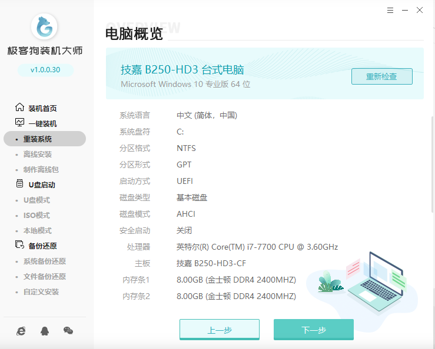
Task: Click the 启动方式 value UEFI
Action: (x=185, y=181)
